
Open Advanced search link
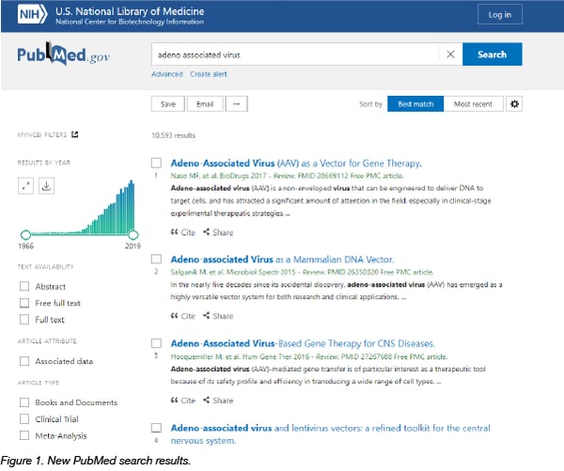(167, 74)
